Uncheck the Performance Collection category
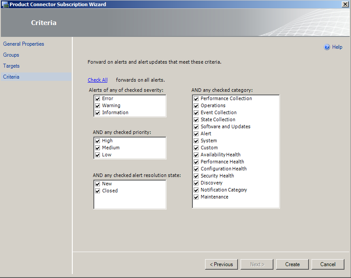The width and height of the screenshot is (351, 278). pyautogui.click(x=196, y=99)
